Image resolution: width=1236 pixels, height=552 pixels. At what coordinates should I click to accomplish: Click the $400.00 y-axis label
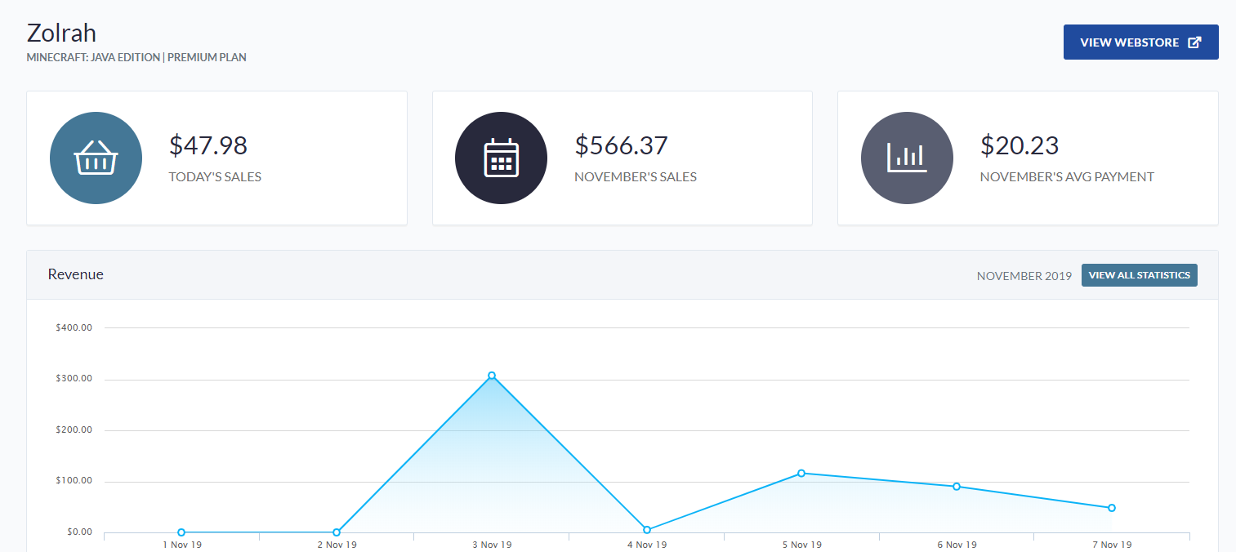tap(74, 327)
